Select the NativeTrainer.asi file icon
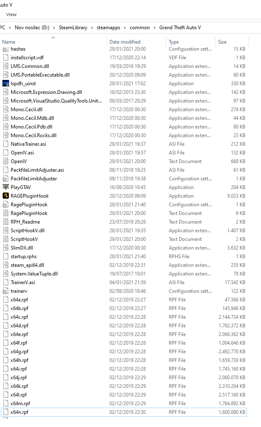The height and width of the screenshot is (427, 261). (x=5, y=144)
